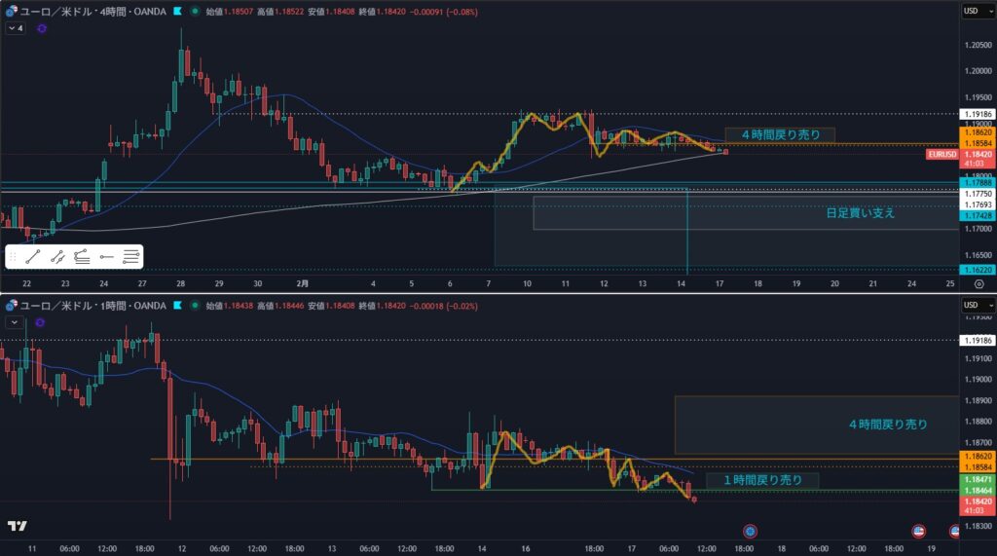
Task: Select the trend line drawing tool
Action: (33, 257)
